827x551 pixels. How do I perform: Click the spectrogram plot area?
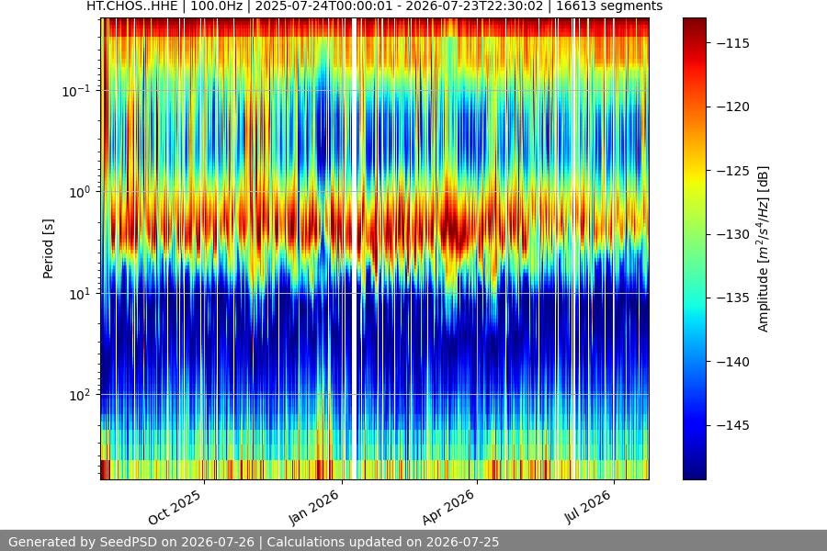click(x=375, y=249)
